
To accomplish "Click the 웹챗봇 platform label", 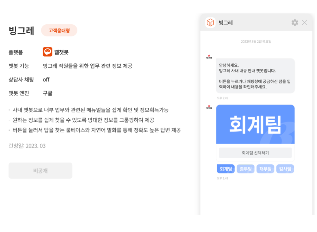I will (61, 52).
